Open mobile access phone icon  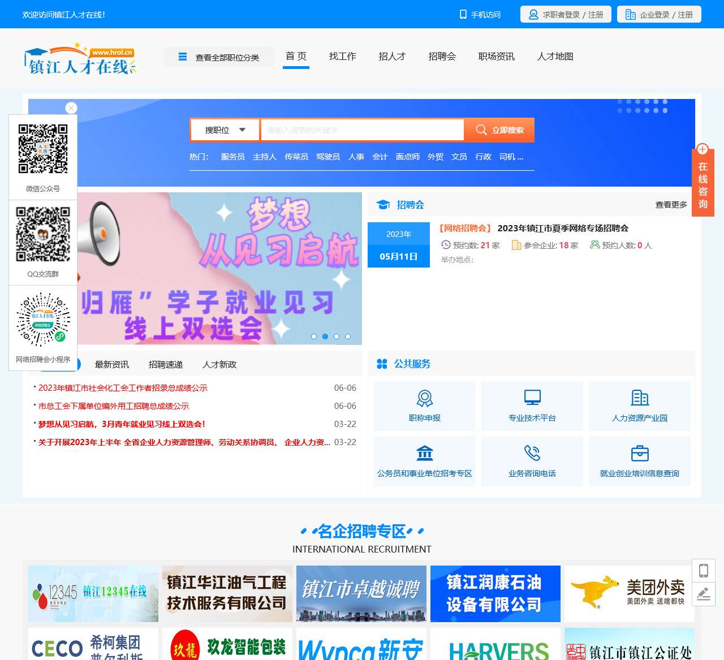click(x=463, y=14)
